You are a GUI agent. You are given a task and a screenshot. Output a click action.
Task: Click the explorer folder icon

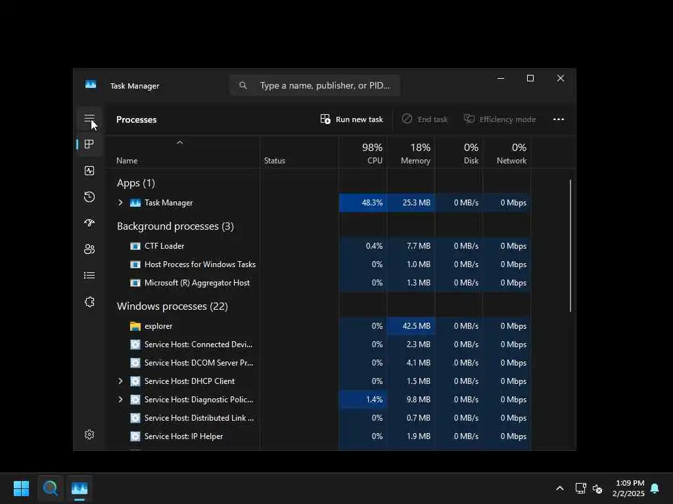pos(135,326)
